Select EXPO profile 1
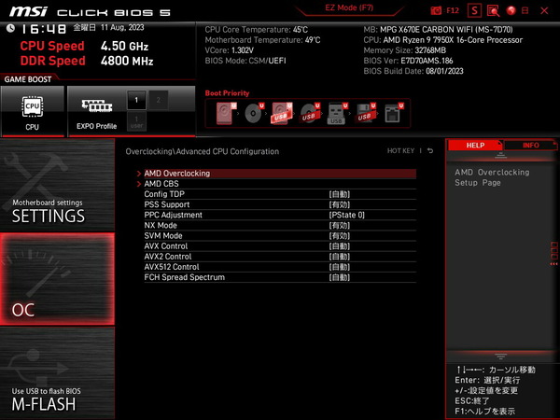560x420 pixels. pyautogui.click(x=136, y=100)
